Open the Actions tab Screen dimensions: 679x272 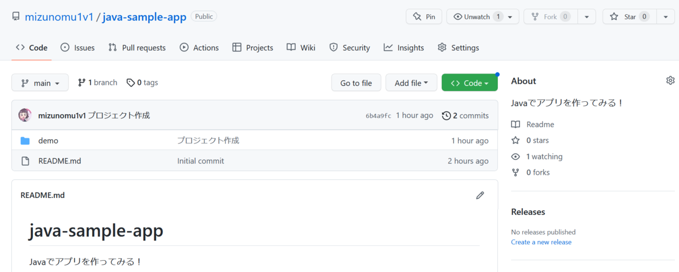[199, 48]
